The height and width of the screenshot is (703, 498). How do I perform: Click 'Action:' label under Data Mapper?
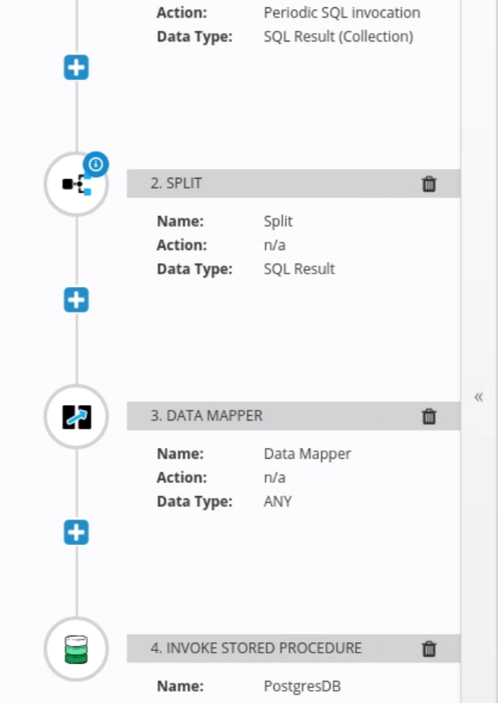click(182, 477)
